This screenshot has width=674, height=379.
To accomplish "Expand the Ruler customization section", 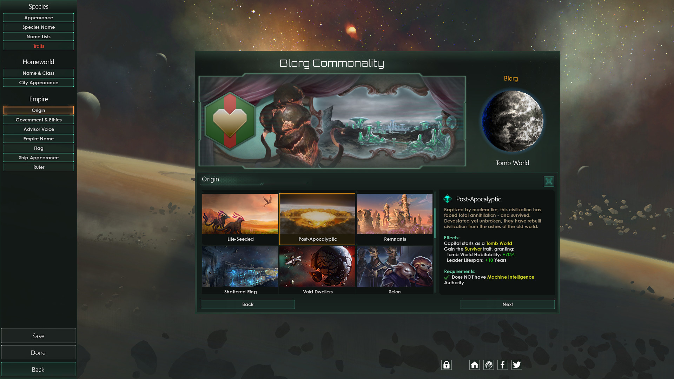I will (x=38, y=167).
